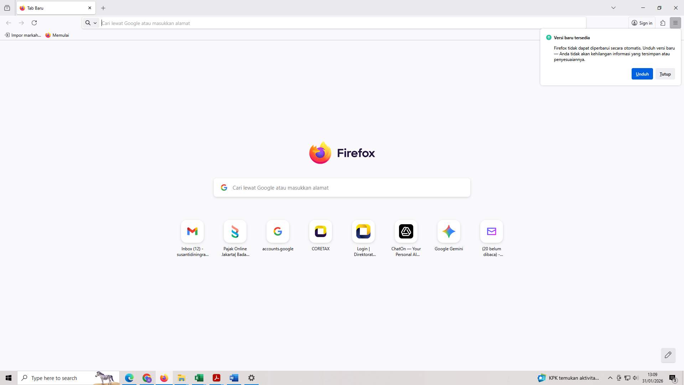Show hidden system tray icons chevron
This screenshot has height=385, width=684.
tap(610, 378)
